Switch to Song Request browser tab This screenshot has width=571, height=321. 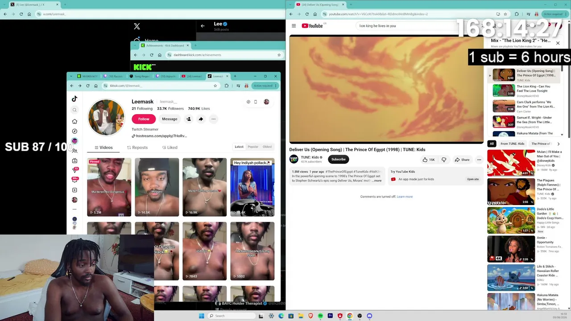(x=139, y=76)
